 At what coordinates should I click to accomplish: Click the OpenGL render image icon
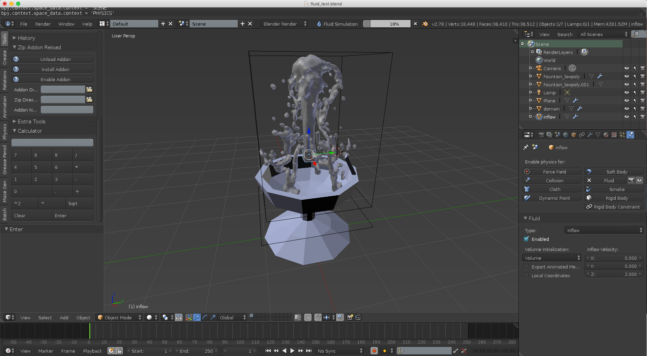click(350, 317)
